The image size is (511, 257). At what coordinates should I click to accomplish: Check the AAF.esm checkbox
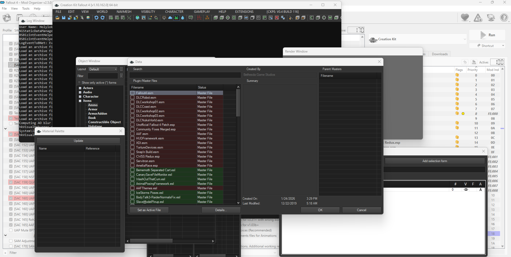132,134
